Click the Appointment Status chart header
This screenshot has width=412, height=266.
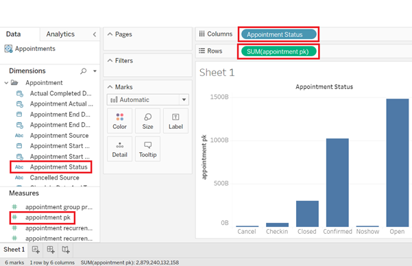coord(324,87)
